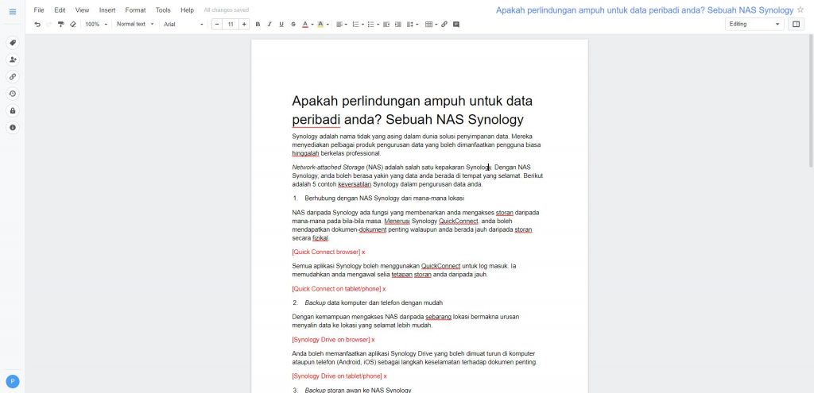Click the text color letter A
This screenshot has width=814, height=393.
click(305, 24)
